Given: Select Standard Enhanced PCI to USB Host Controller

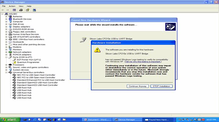Looking at the screenshot, I should 41,80.
